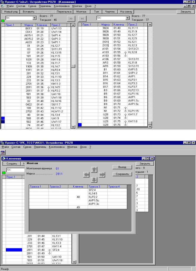Click the Трасса 1 column header
The height and width of the screenshot is (271, 196).
tap(39, 187)
